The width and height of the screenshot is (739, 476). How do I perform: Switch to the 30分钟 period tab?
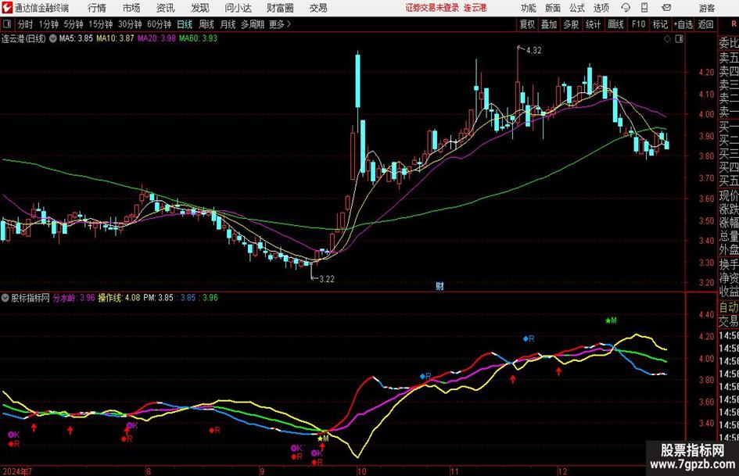[x=130, y=24]
